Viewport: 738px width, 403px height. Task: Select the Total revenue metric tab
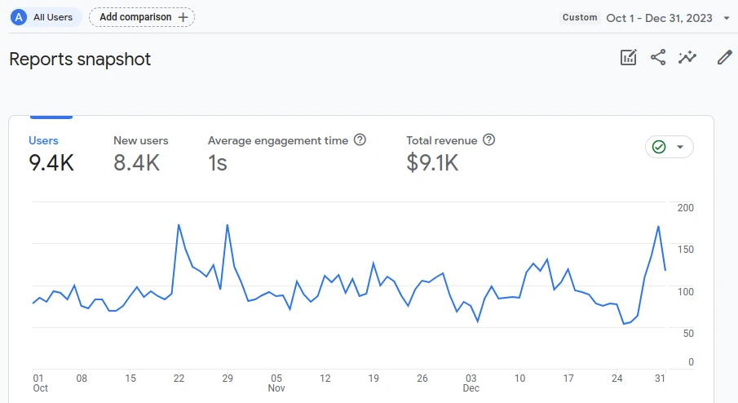coord(450,155)
